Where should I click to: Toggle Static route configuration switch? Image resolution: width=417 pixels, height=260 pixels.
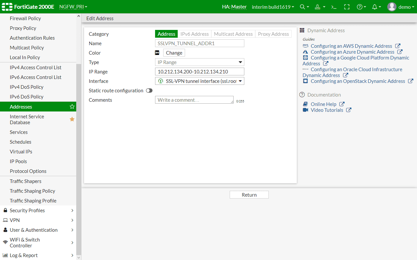coord(149,91)
